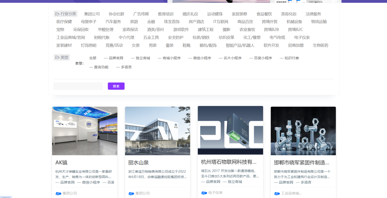
Task: Click the cloud icon on the AK镜 card
Action: pyautogui.click(x=58, y=193)
